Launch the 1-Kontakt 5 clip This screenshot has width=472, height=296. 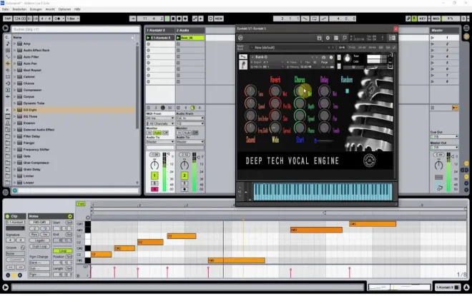pos(148,38)
